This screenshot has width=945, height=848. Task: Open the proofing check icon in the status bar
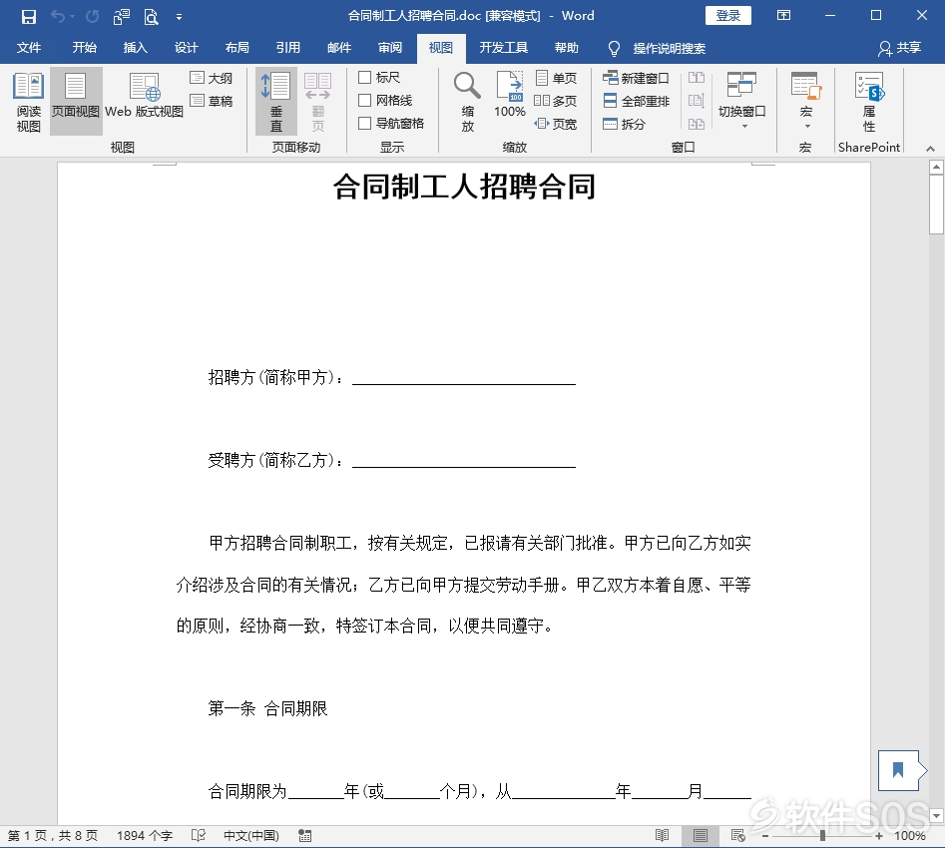click(199, 835)
